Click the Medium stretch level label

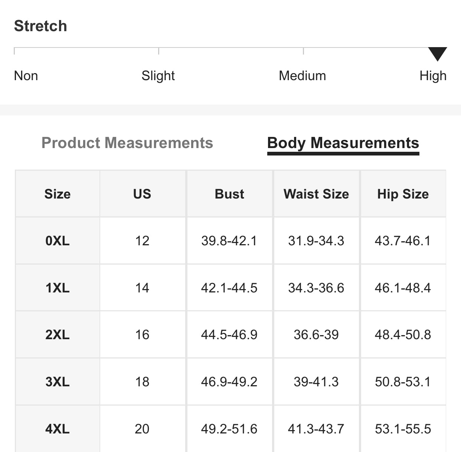(302, 76)
